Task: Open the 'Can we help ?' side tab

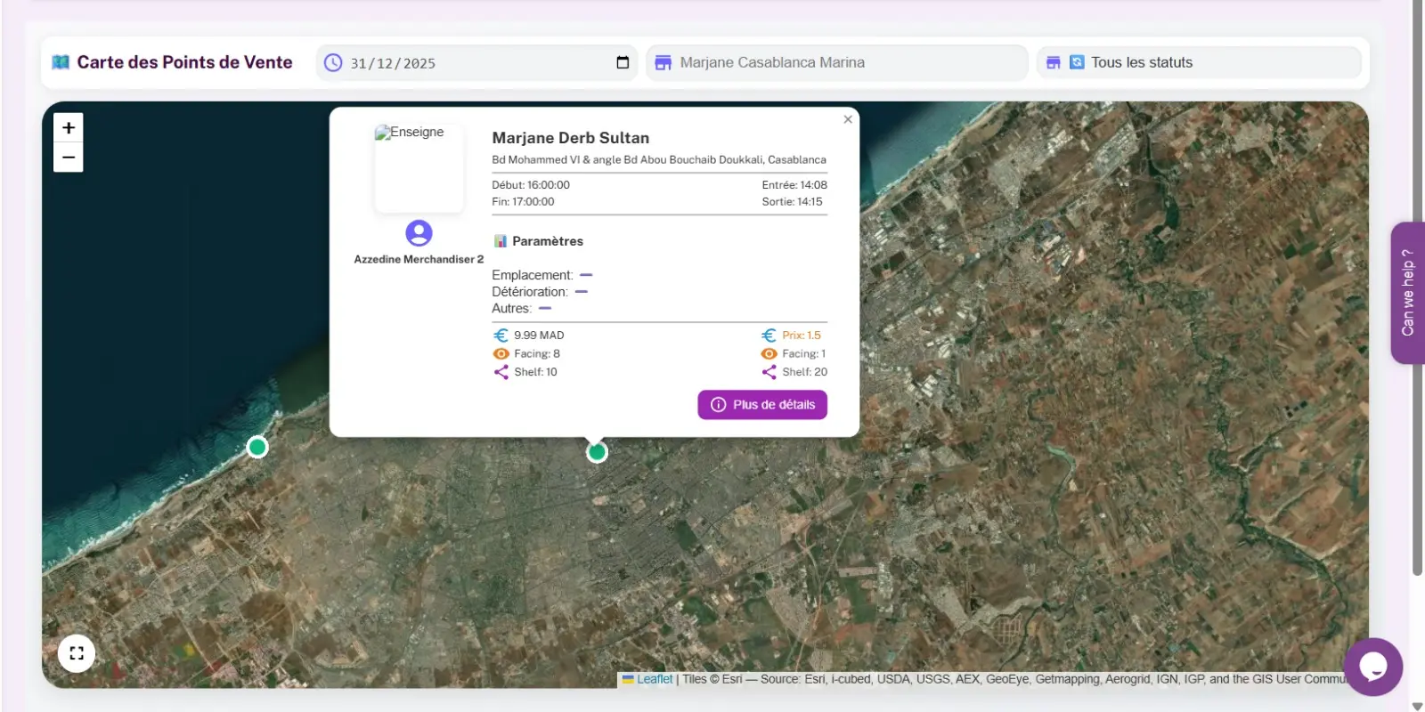Action: click(1407, 292)
